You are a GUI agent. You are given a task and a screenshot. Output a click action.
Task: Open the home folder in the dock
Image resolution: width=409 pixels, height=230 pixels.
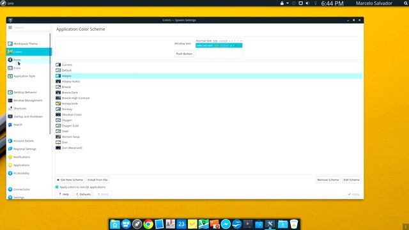[x=115, y=224]
